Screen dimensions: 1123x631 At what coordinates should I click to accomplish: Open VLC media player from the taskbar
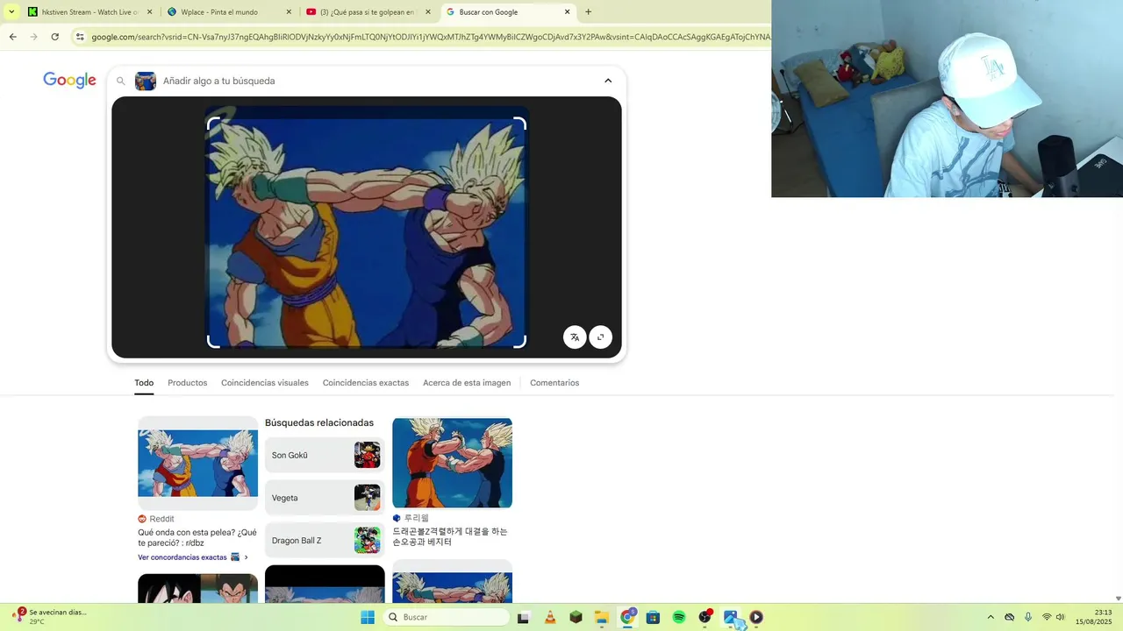pyautogui.click(x=550, y=617)
